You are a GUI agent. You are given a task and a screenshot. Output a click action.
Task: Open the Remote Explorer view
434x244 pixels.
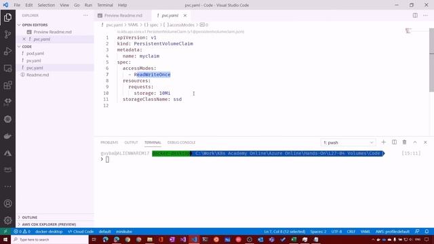pyautogui.click(x=7, y=68)
